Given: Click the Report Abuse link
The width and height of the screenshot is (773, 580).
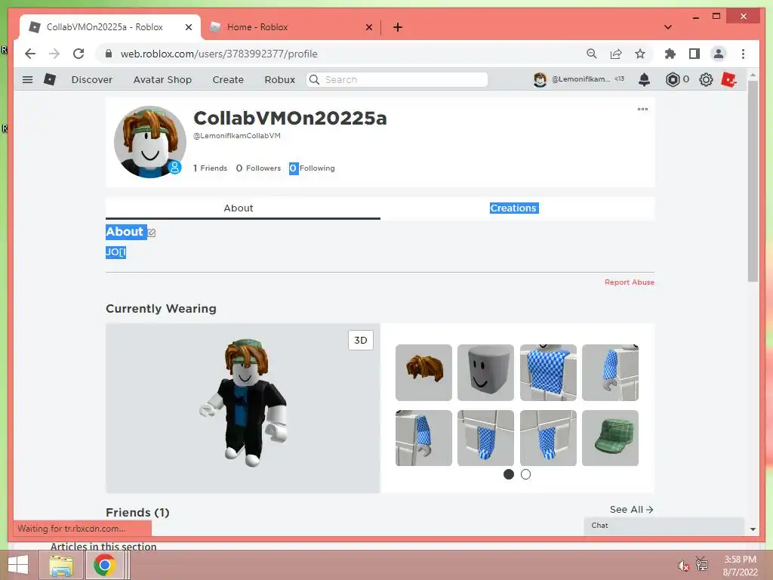Looking at the screenshot, I should coord(630,282).
